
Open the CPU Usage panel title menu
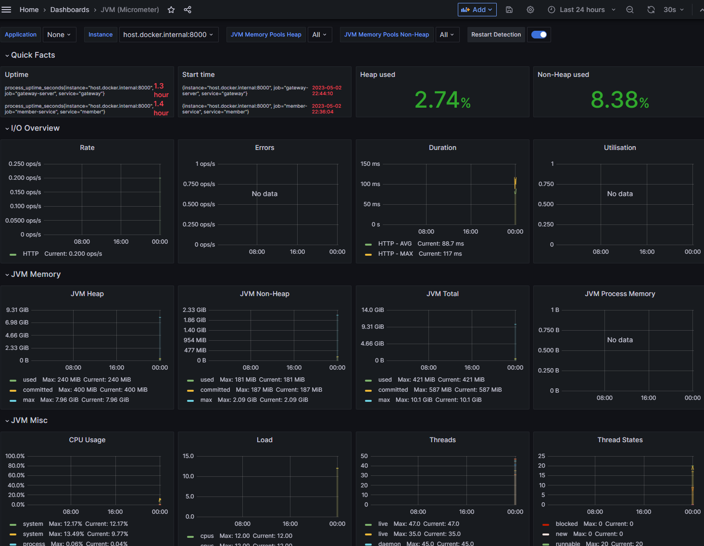point(87,440)
